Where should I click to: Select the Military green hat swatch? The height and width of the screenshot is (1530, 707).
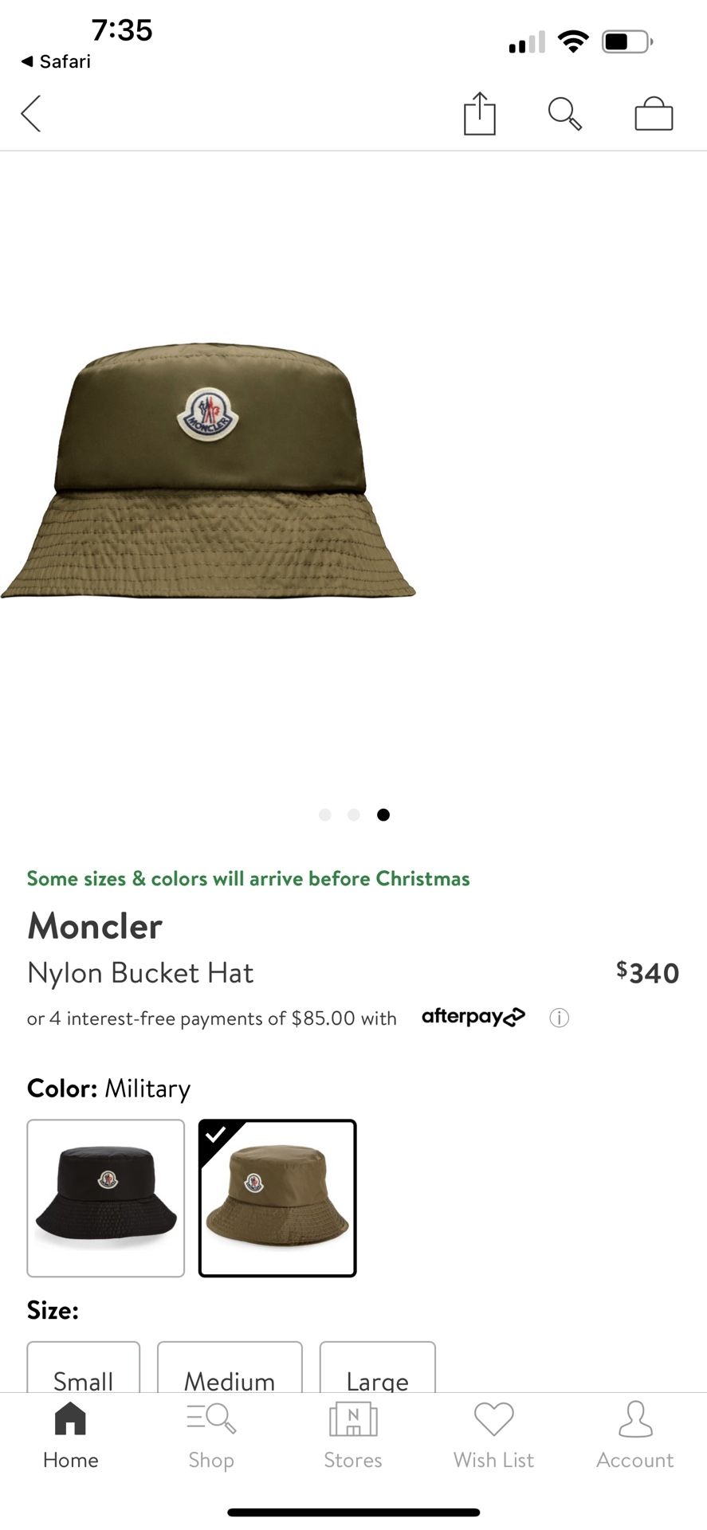(x=277, y=1198)
